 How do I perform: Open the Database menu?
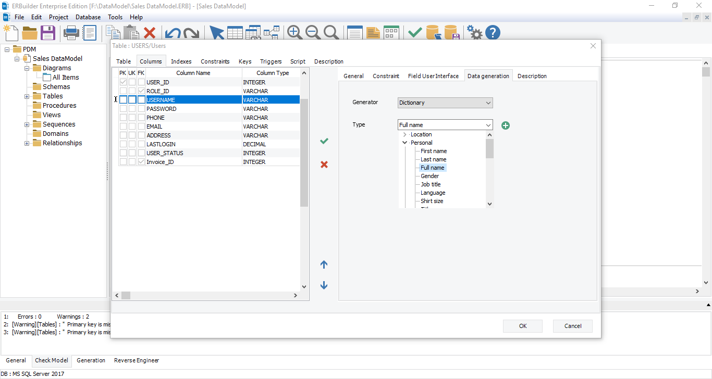pyautogui.click(x=88, y=17)
